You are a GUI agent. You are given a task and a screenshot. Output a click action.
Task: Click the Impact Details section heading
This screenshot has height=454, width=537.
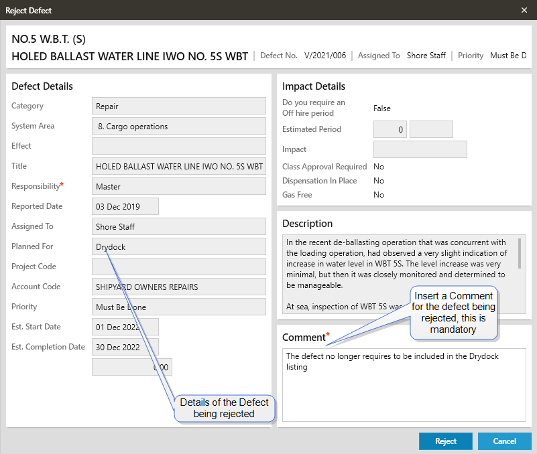click(314, 86)
